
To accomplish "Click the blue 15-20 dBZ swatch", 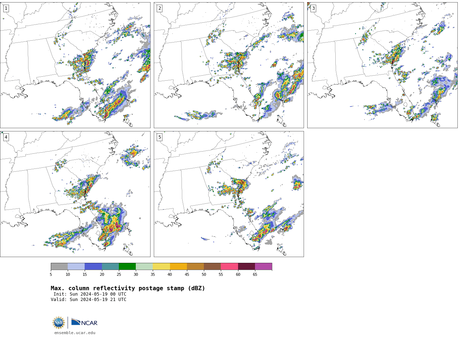I will [x=93, y=266].
